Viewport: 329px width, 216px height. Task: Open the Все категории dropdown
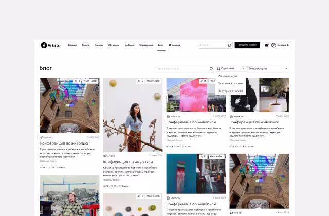tap(268, 69)
